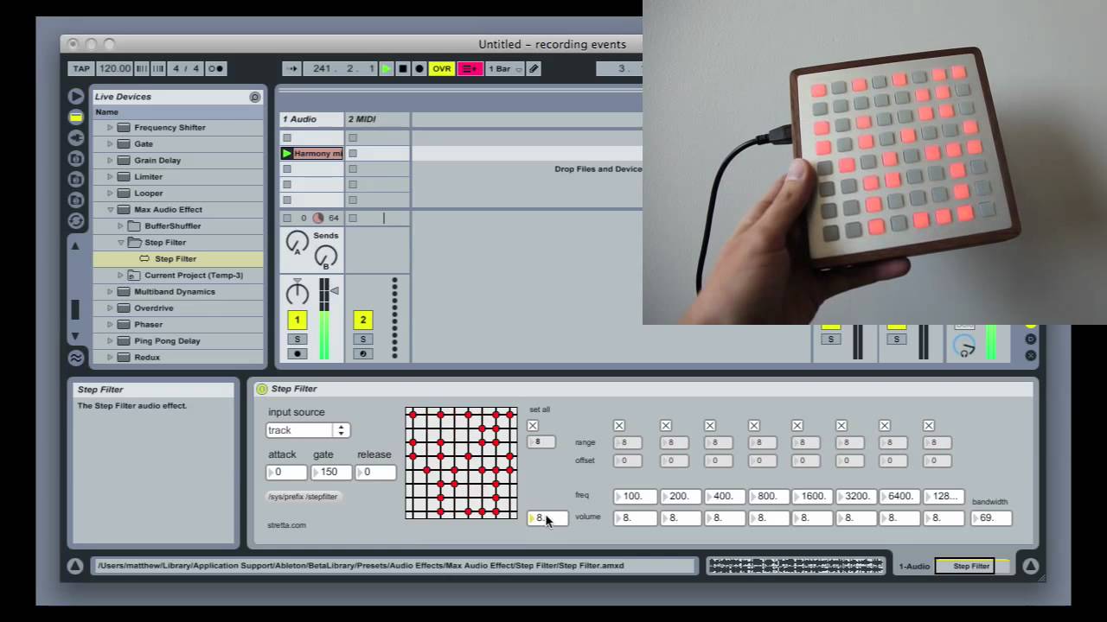Enable the pencil Draw Mode
The image size is (1107, 622).
[x=534, y=68]
